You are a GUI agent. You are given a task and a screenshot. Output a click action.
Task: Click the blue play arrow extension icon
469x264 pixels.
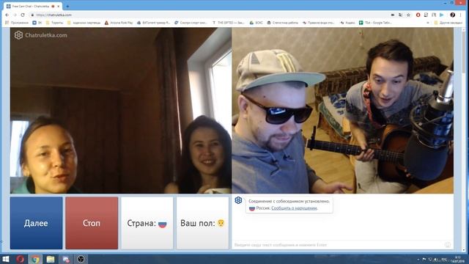tap(442, 15)
